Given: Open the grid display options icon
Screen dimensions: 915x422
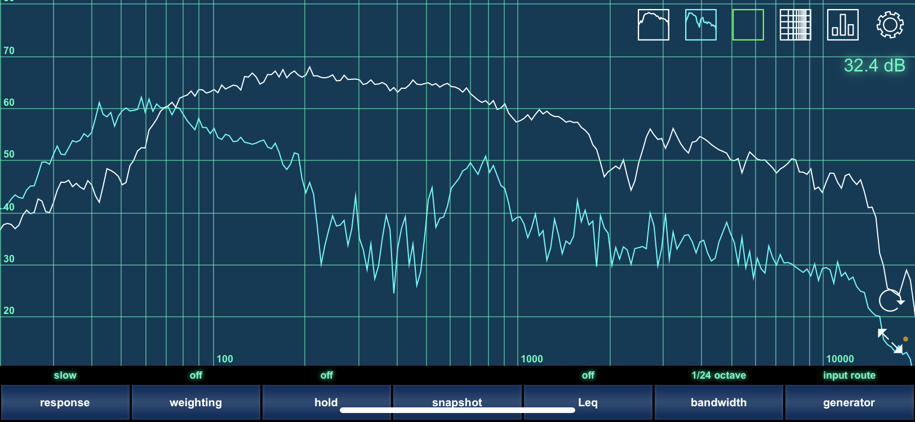Looking at the screenshot, I should click(x=795, y=25).
